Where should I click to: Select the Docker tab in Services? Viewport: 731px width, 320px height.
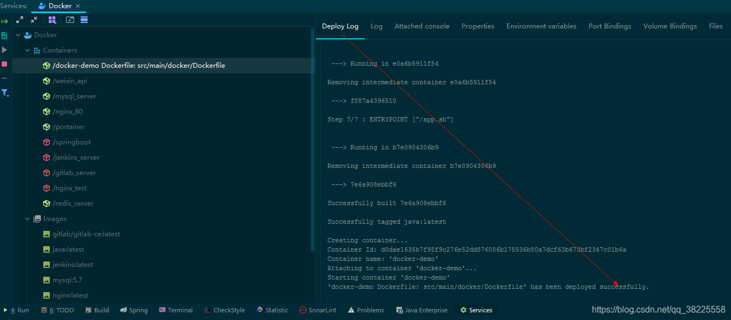[x=60, y=6]
